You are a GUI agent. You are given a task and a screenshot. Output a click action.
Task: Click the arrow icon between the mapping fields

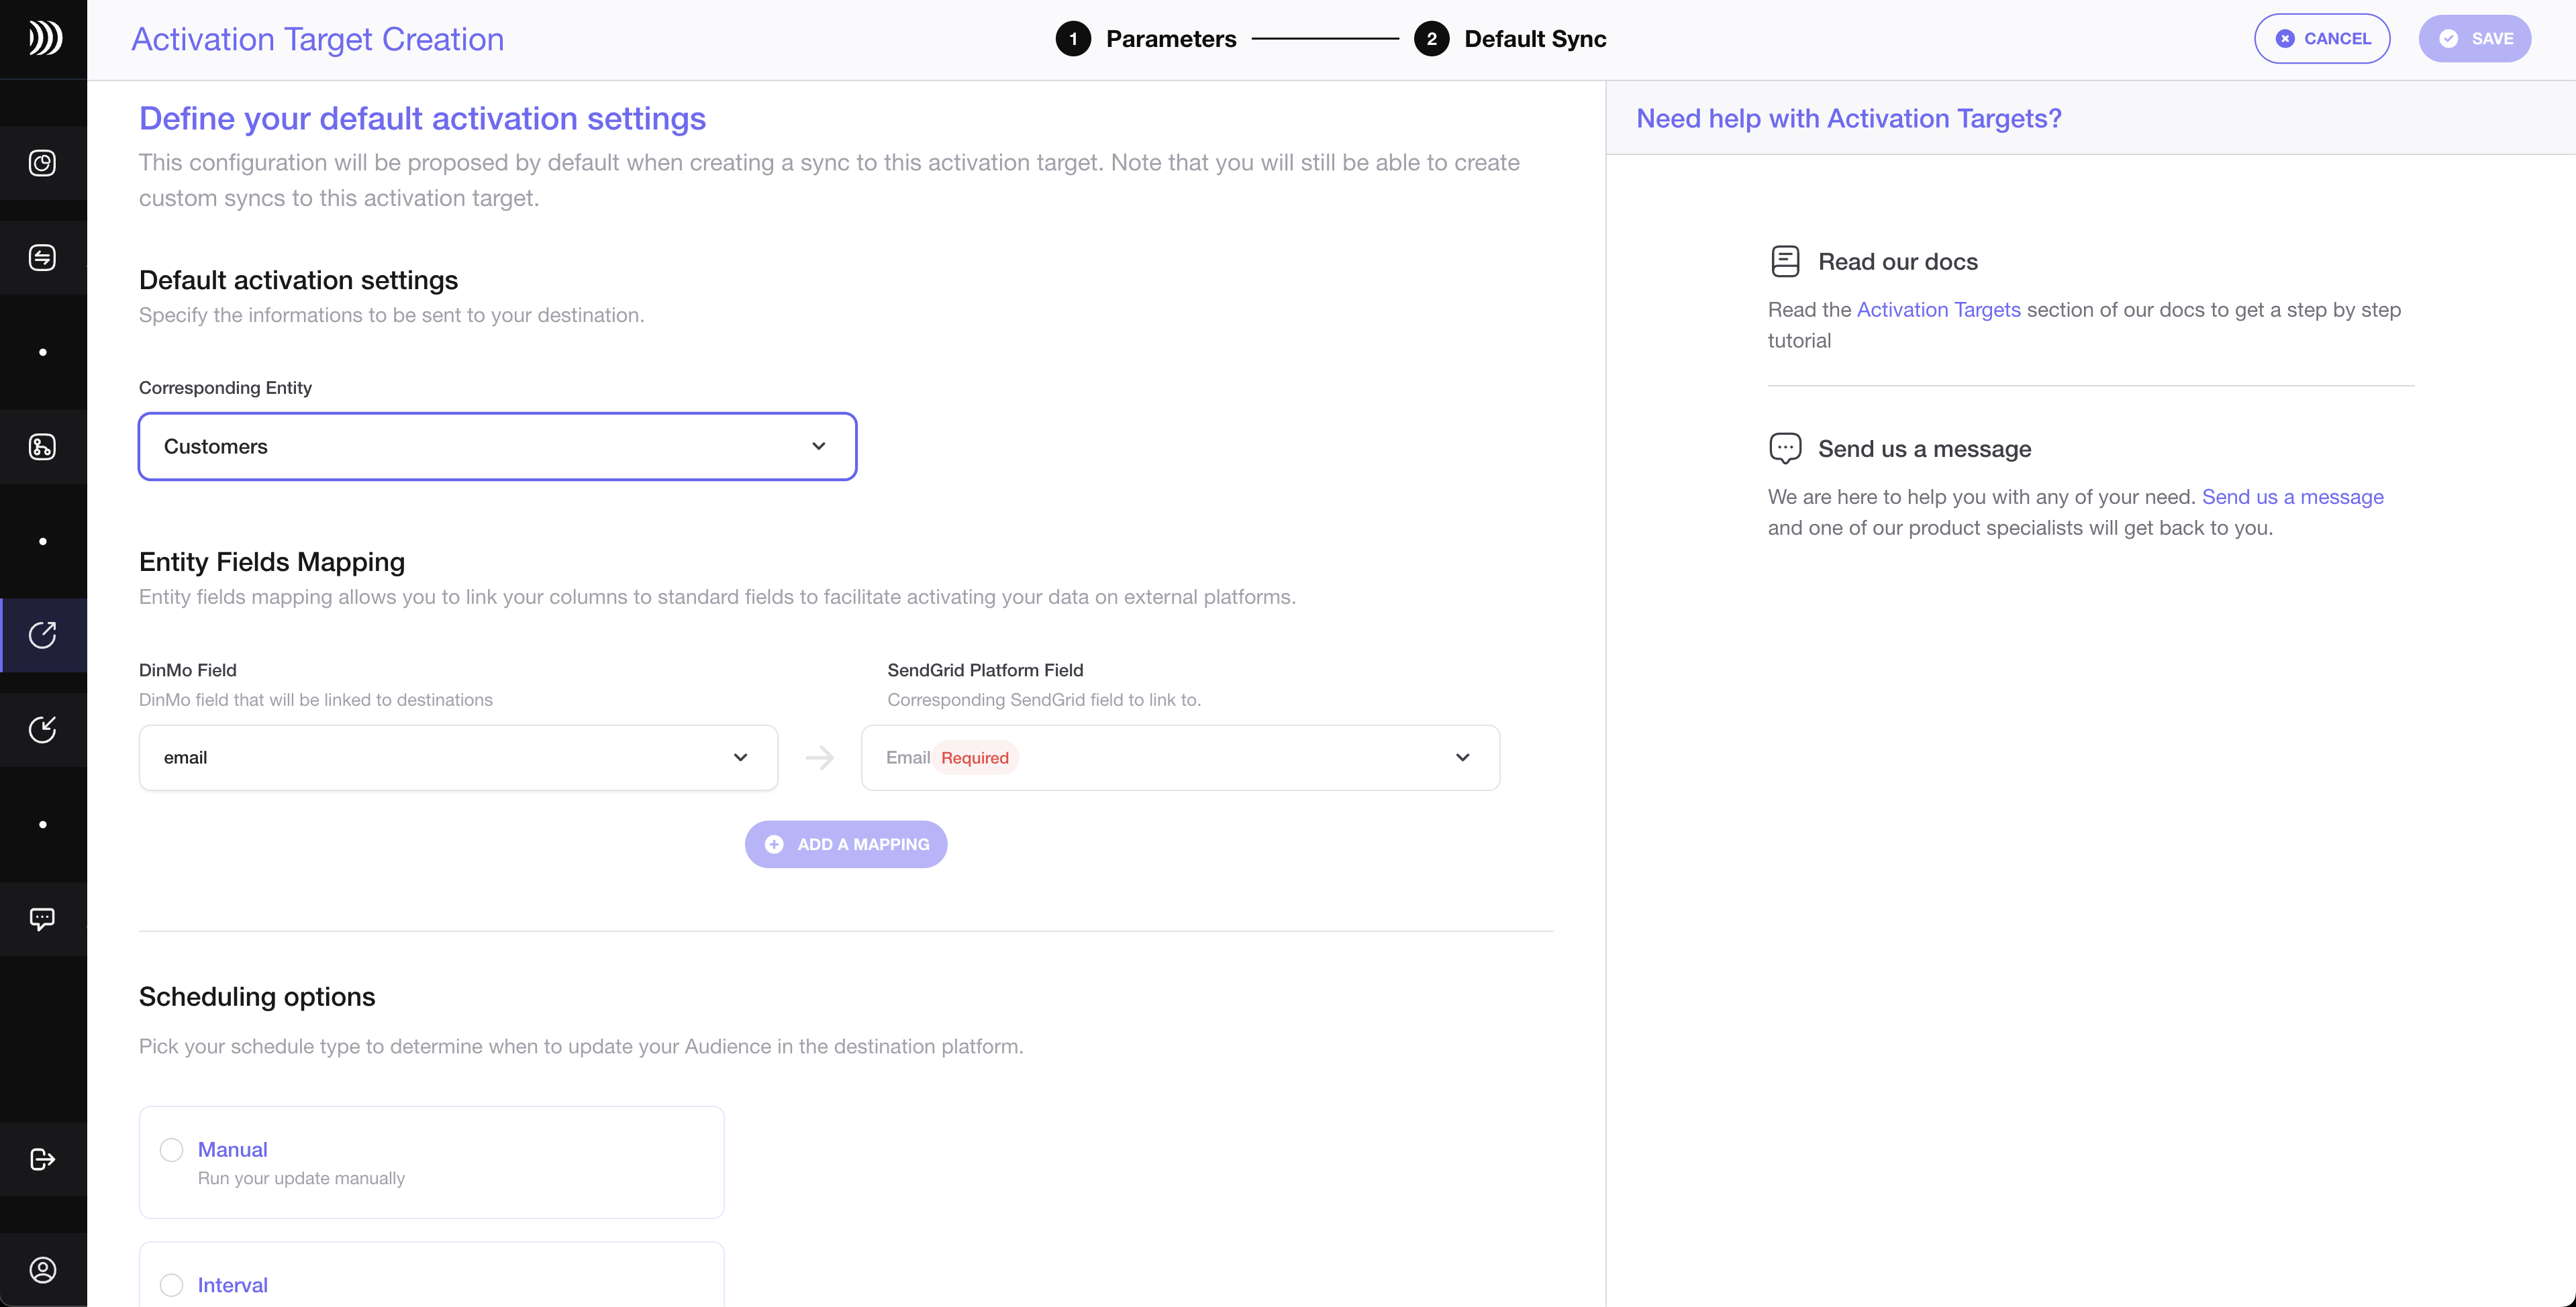click(x=820, y=758)
